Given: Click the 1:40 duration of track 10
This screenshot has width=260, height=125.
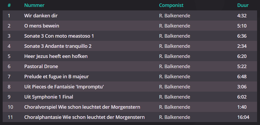Looking at the screenshot, I should point(242,107).
